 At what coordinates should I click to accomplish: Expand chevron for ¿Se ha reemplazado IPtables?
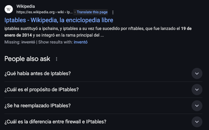[197, 106]
